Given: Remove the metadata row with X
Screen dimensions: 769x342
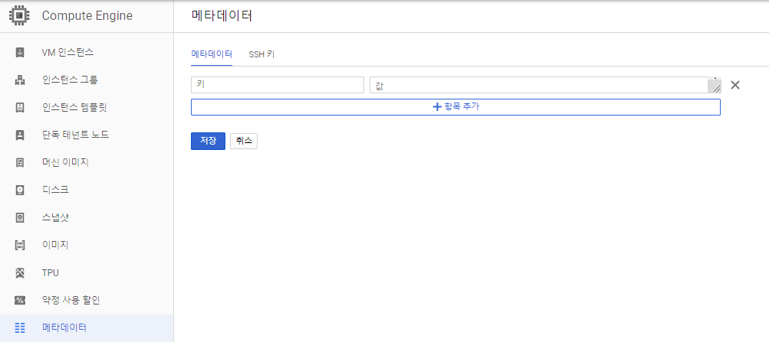Looking at the screenshot, I should tap(734, 85).
